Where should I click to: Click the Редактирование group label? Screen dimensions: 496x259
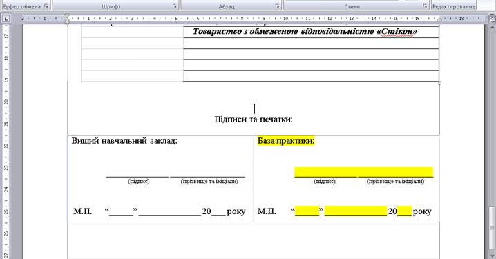[454, 6]
